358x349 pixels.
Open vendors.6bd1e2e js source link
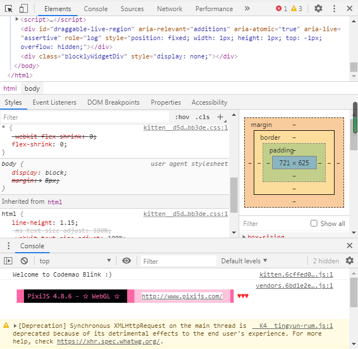(294, 286)
